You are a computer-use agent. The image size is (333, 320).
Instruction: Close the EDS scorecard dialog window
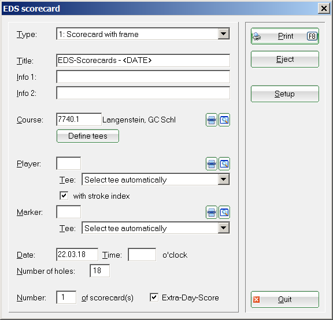click(324, 9)
